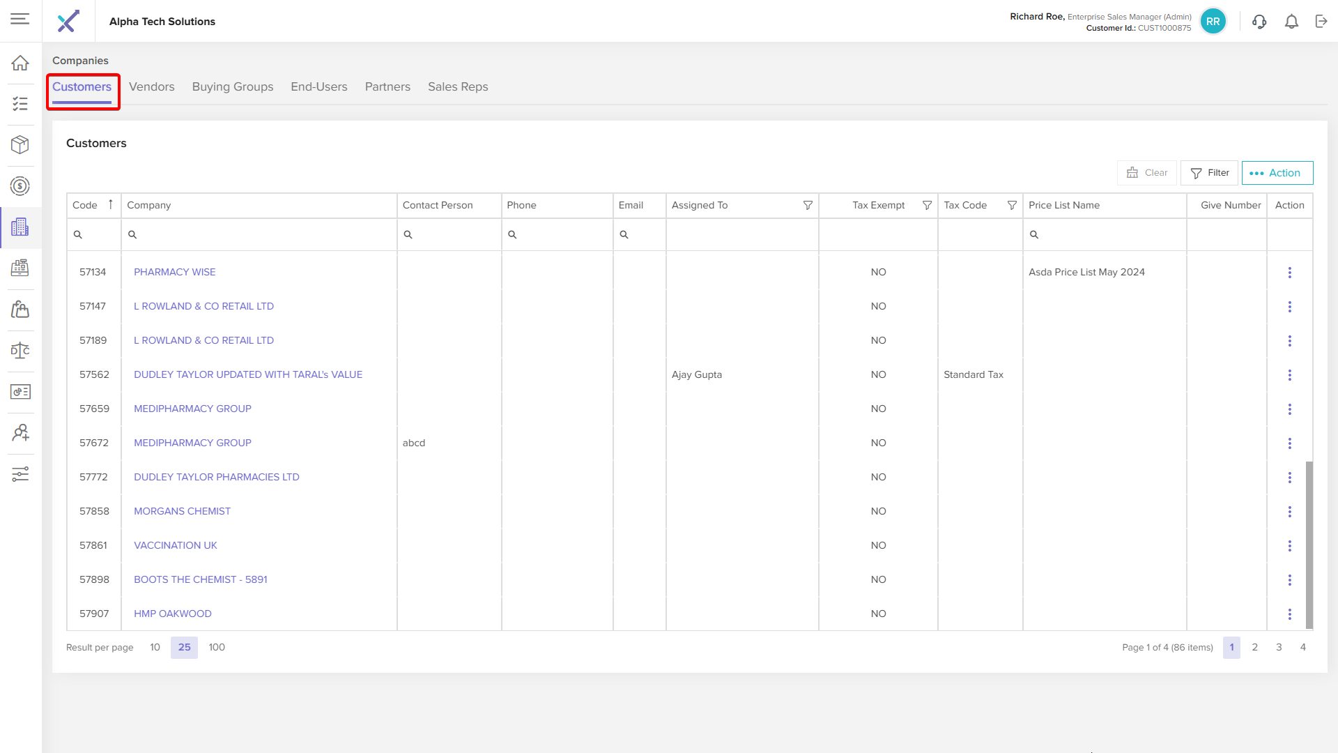The image size is (1338, 753).
Task: Open the notifications bell icon
Action: pyautogui.click(x=1291, y=22)
